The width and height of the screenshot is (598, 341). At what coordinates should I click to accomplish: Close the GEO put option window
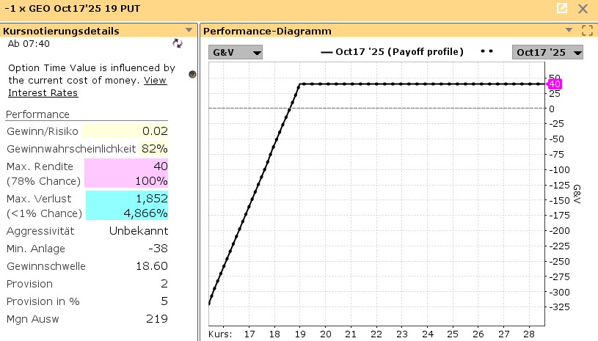point(583,8)
